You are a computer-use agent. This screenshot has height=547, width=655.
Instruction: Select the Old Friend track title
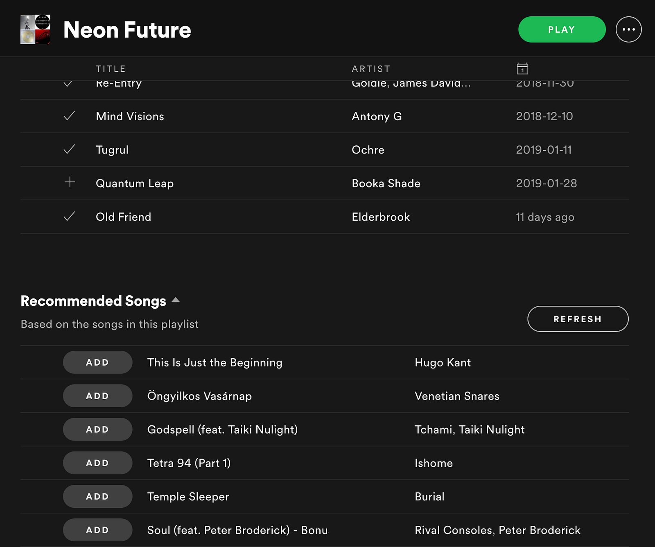123,217
